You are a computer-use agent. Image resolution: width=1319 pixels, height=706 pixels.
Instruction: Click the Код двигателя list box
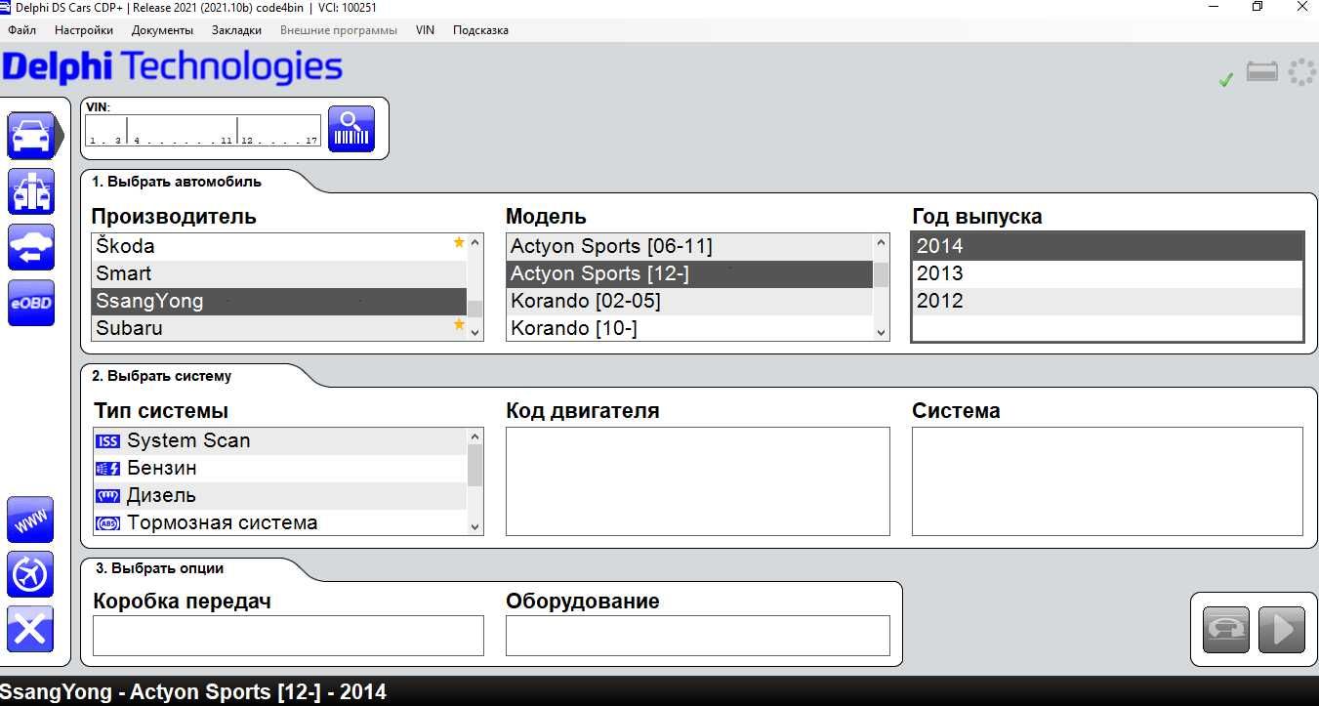(698, 481)
